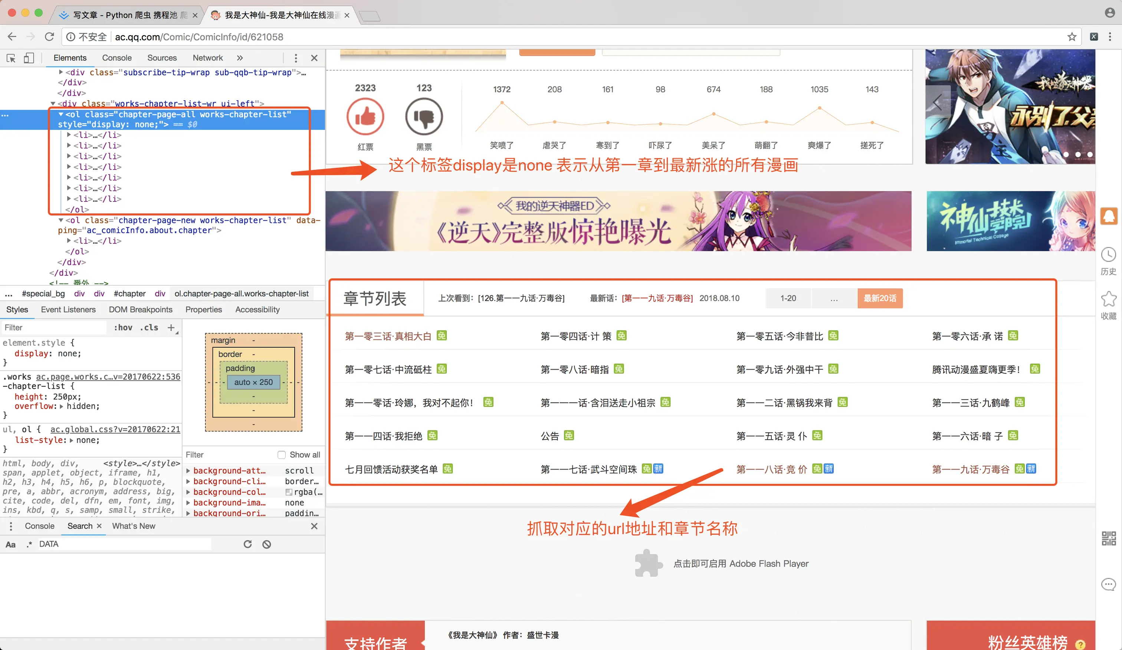Select the DOM Breakpoints tab
This screenshot has width=1122, height=650.
coord(141,309)
